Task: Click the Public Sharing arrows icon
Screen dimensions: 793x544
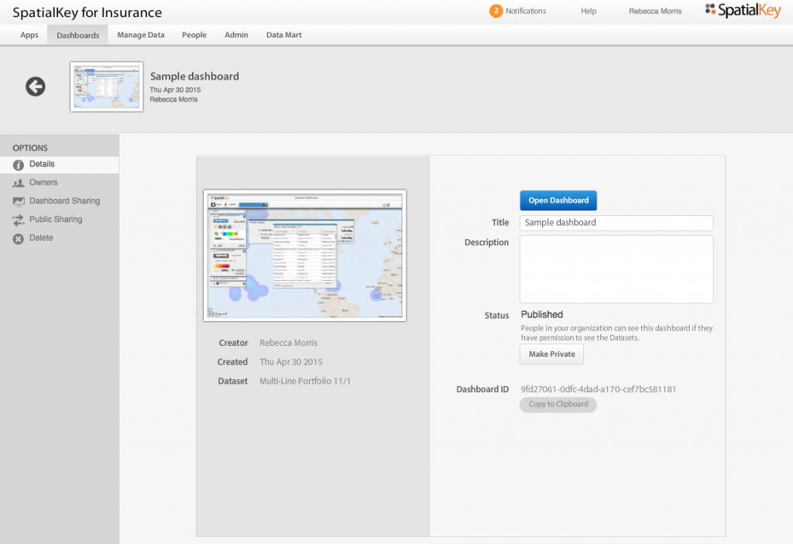Action: pyautogui.click(x=19, y=220)
